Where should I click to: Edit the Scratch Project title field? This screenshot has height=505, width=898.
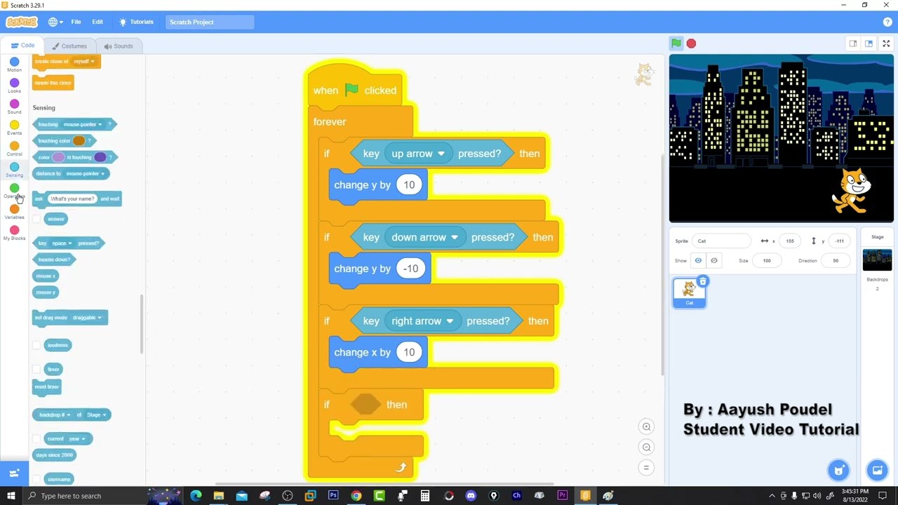click(210, 22)
